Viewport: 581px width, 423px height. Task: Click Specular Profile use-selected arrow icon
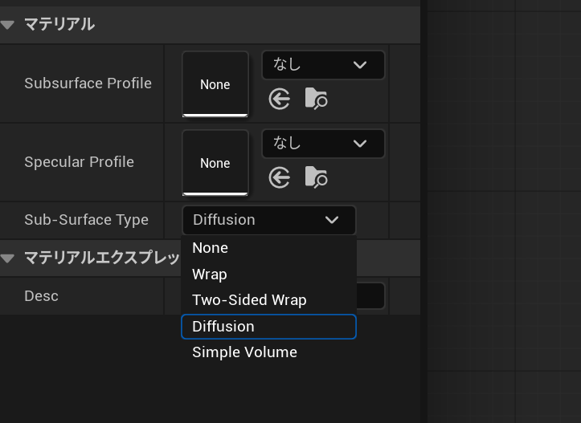click(280, 177)
